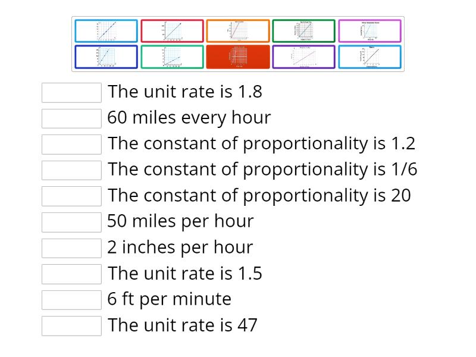This screenshot has height=357, width=476.
Task: Select the box for constant of proportionality 1/6
Action: pos(72,170)
